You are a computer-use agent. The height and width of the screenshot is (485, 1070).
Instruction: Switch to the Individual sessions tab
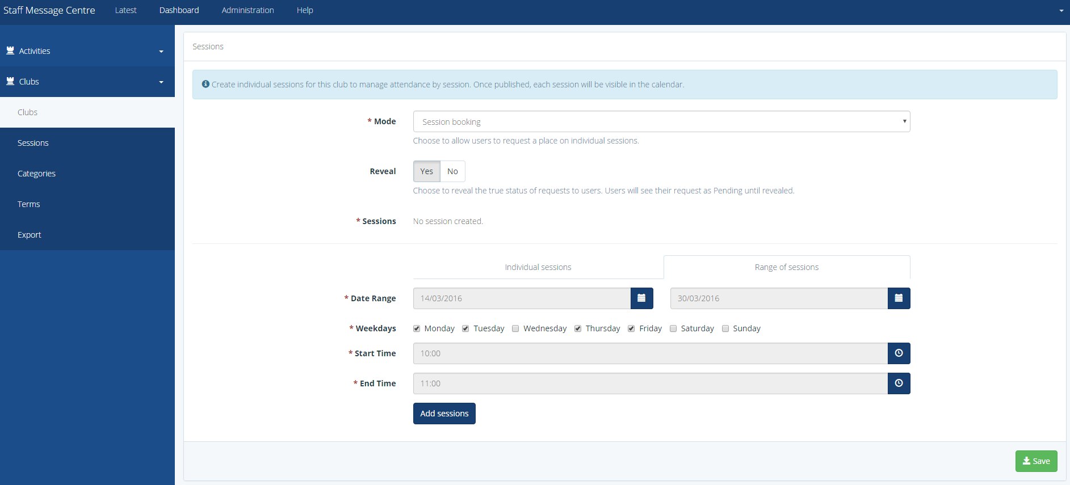click(538, 267)
